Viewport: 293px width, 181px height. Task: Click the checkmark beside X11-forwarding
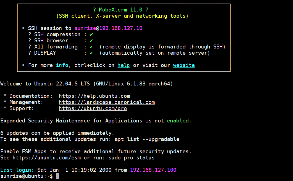point(91,47)
